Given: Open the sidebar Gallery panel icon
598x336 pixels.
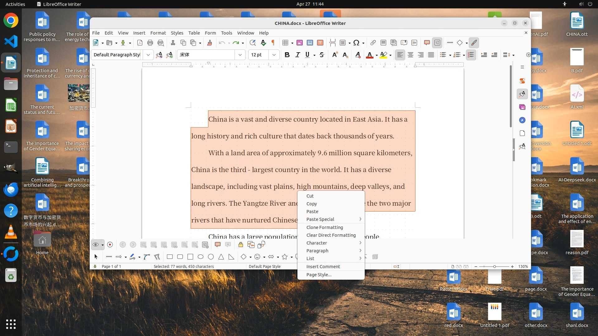Looking at the screenshot, I should (x=522, y=107).
